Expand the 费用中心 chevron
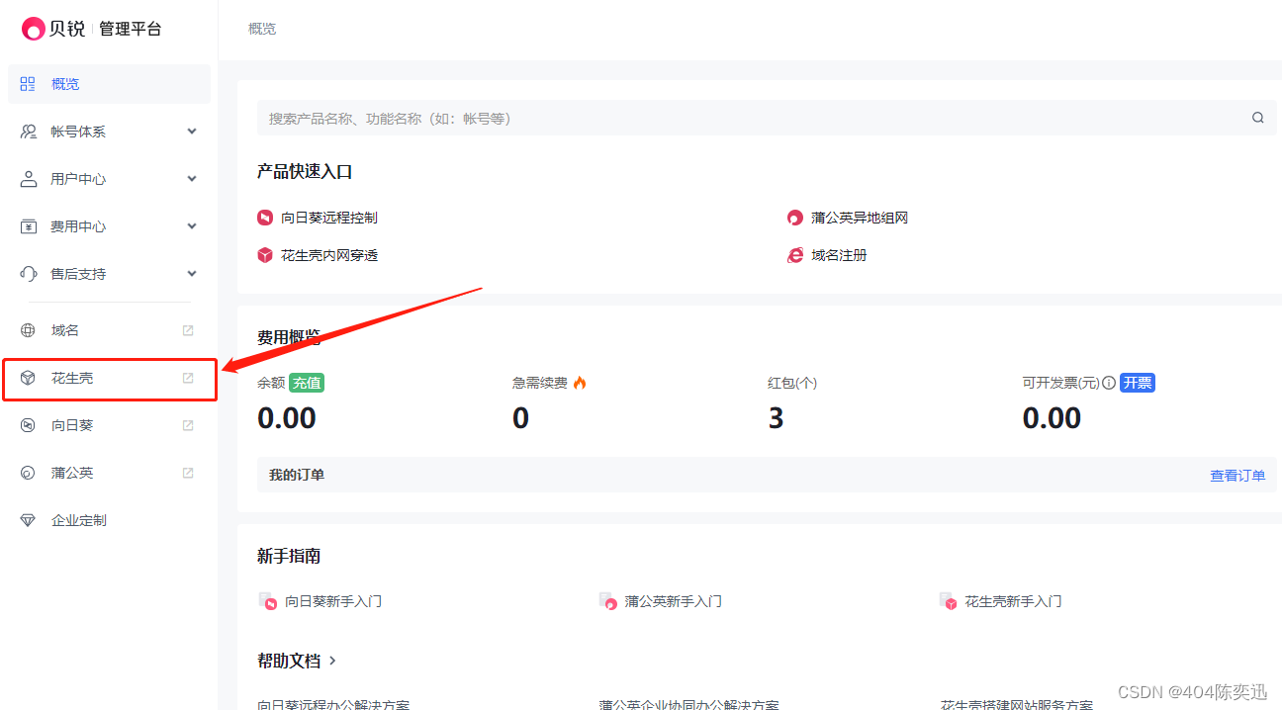Image resolution: width=1282 pixels, height=710 pixels. click(x=192, y=226)
